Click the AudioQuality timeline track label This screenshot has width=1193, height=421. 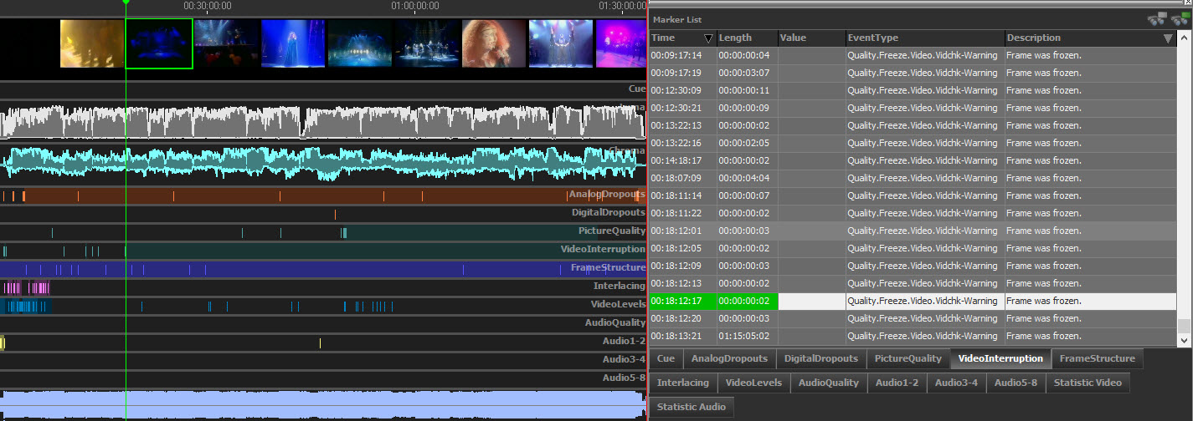tap(615, 323)
